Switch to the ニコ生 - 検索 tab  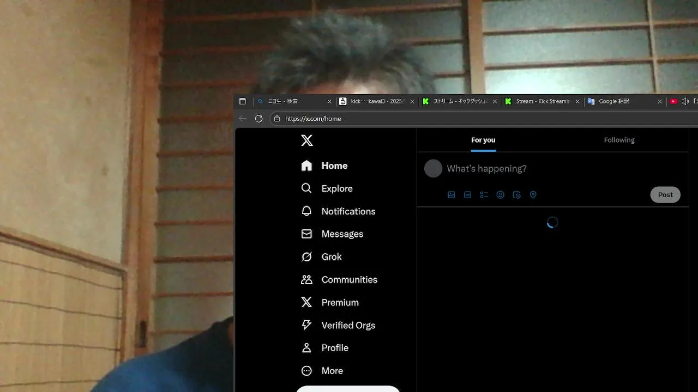point(294,101)
